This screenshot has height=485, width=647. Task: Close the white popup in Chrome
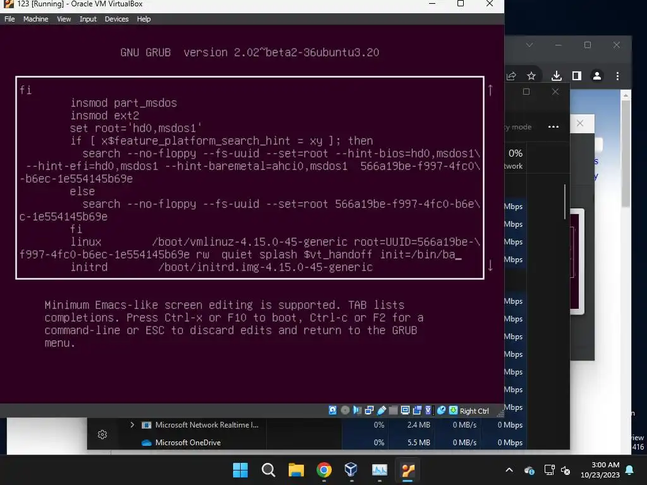pos(580,123)
